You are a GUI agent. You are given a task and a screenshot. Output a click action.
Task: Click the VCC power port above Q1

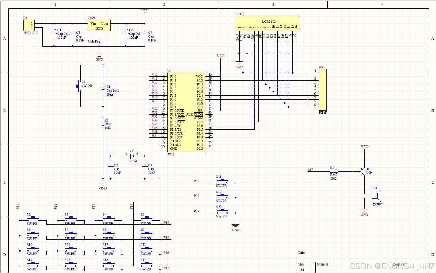tap(364, 148)
